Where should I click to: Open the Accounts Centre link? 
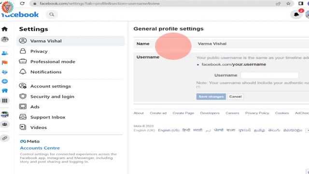tap(40, 148)
